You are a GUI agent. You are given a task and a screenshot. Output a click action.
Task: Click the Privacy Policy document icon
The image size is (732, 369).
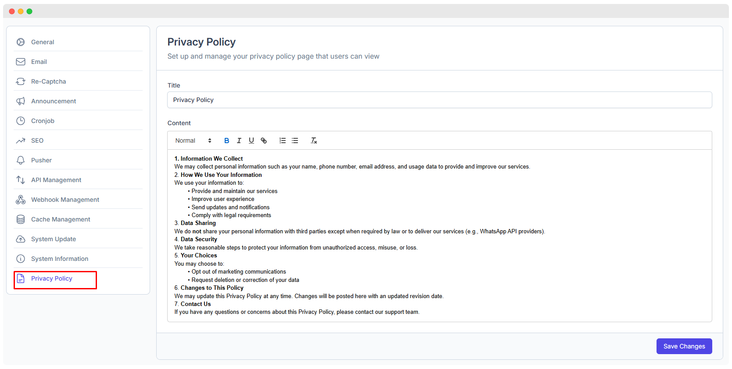(x=21, y=278)
